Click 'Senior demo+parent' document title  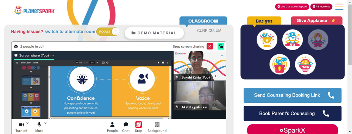click(x=30, y=63)
